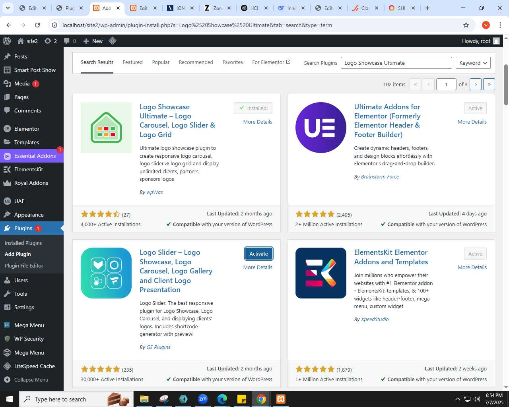509x407 pixels.
Task: Open the Windows Start menu
Action: tap(10, 399)
